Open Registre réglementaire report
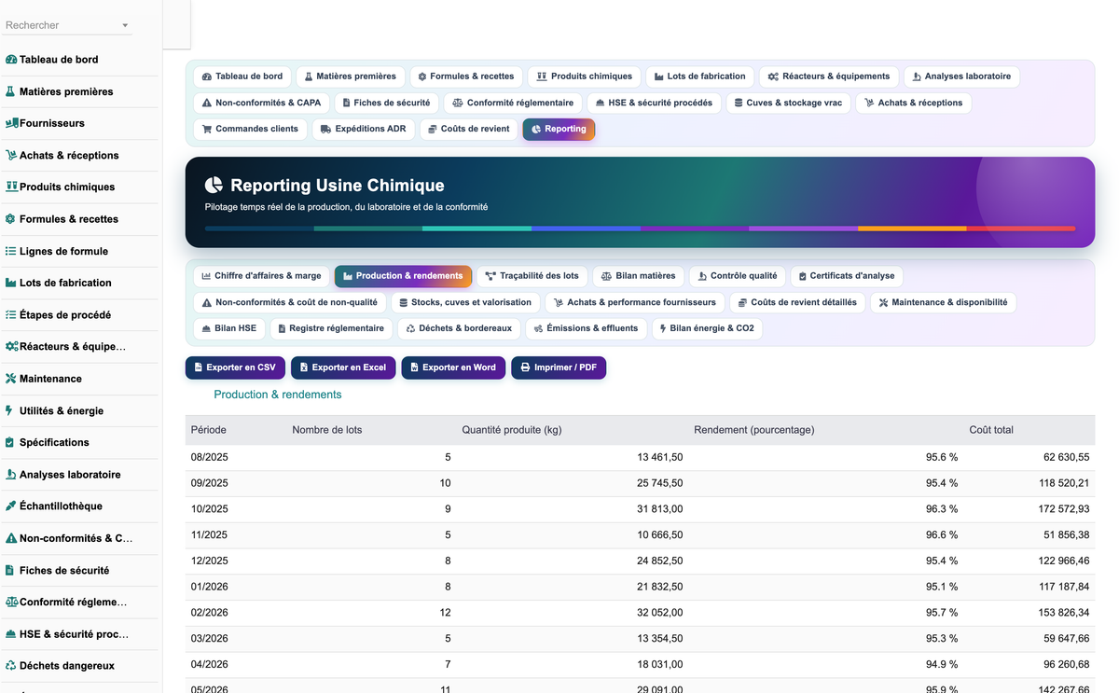 pos(331,328)
